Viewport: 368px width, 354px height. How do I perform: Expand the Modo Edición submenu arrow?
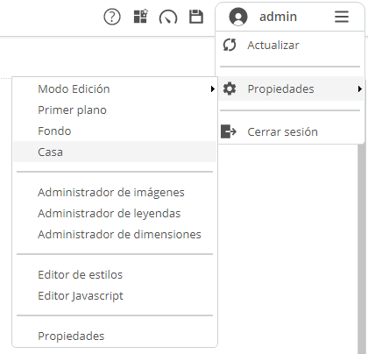(x=213, y=88)
